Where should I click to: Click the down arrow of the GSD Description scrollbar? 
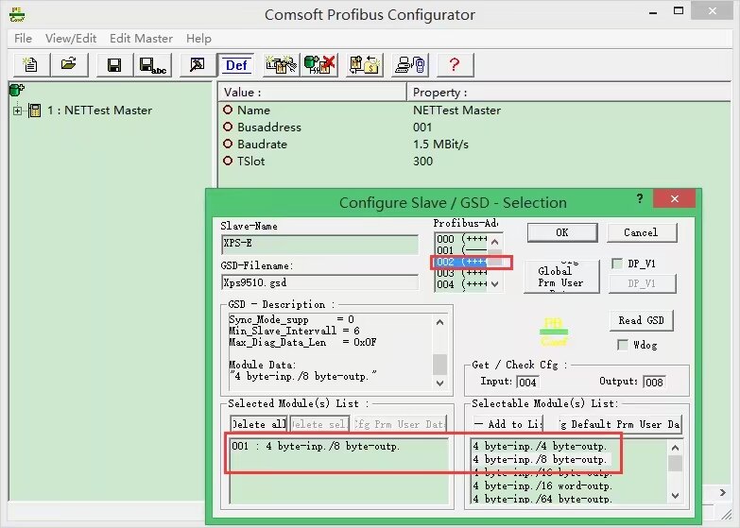[x=439, y=383]
